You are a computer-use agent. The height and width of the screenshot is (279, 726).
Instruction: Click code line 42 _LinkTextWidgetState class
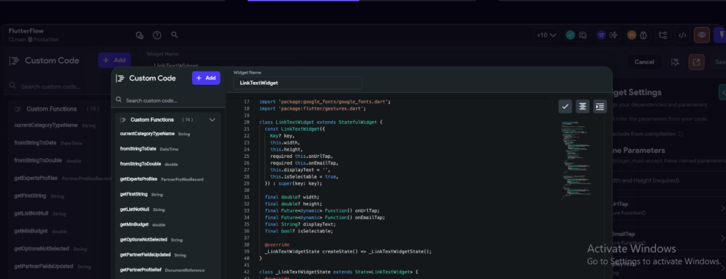[x=338, y=272]
